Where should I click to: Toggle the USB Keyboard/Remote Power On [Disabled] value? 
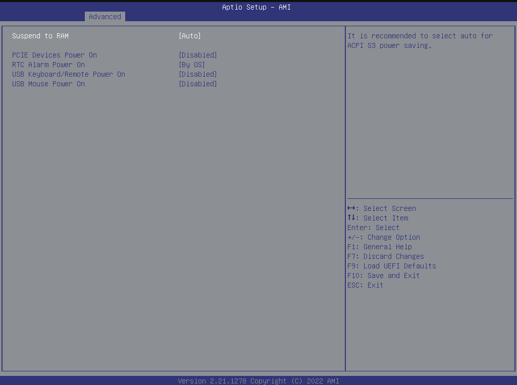point(198,74)
